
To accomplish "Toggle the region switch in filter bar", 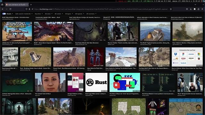I will pyautogui.click(x=4, y=14).
